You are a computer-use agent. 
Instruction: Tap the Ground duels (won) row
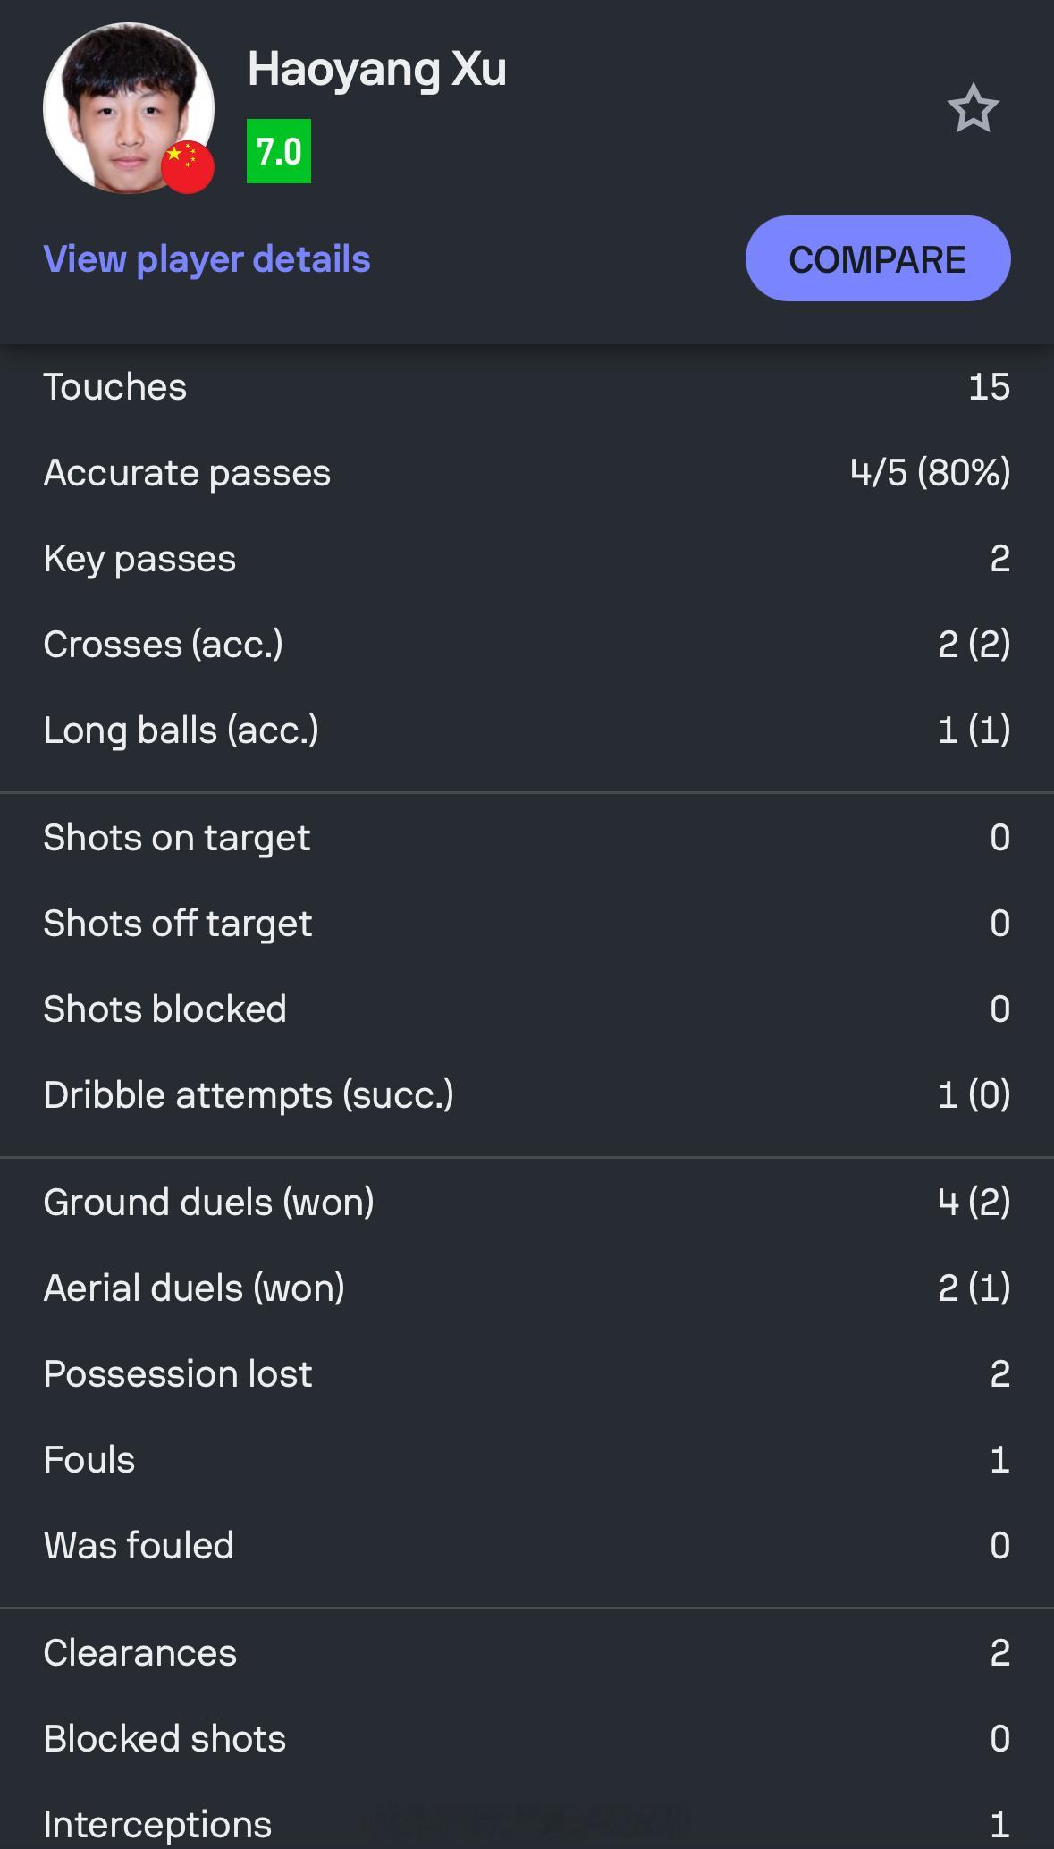tap(527, 1203)
